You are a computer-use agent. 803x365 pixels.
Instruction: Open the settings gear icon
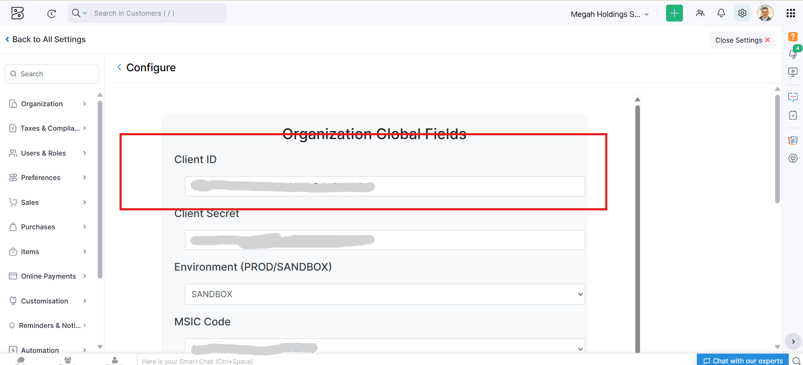click(x=742, y=13)
